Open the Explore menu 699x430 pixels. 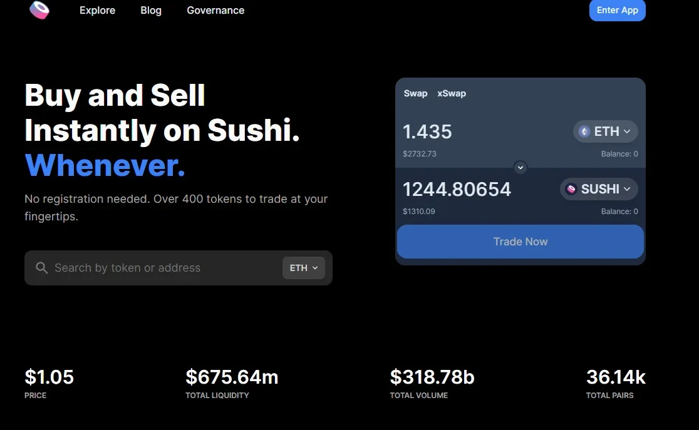point(97,10)
